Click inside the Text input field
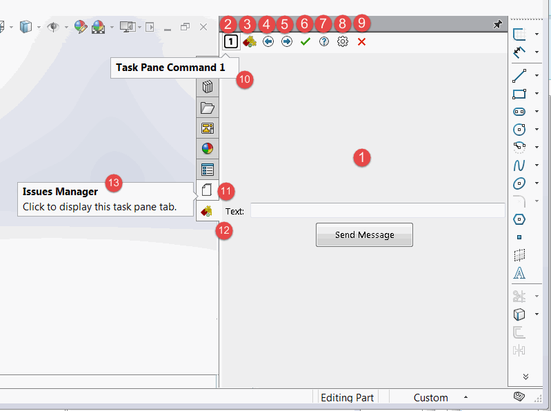This screenshot has height=411, width=551. (378, 210)
